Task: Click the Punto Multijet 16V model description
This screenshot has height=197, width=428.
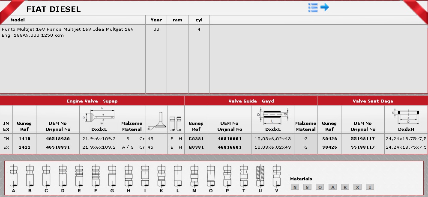Action: pyautogui.click(x=68, y=32)
